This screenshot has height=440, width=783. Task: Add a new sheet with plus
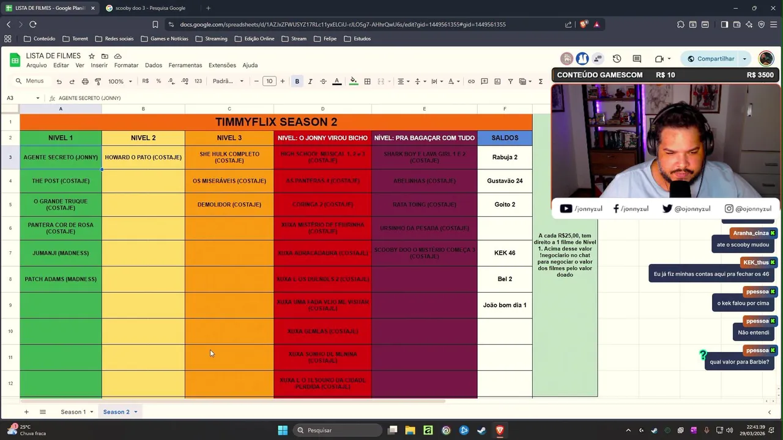pyautogui.click(x=26, y=412)
